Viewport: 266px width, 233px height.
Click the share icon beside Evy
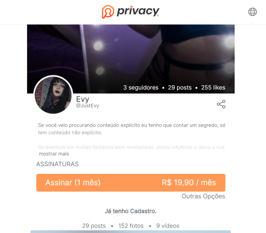click(x=221, y=104)
